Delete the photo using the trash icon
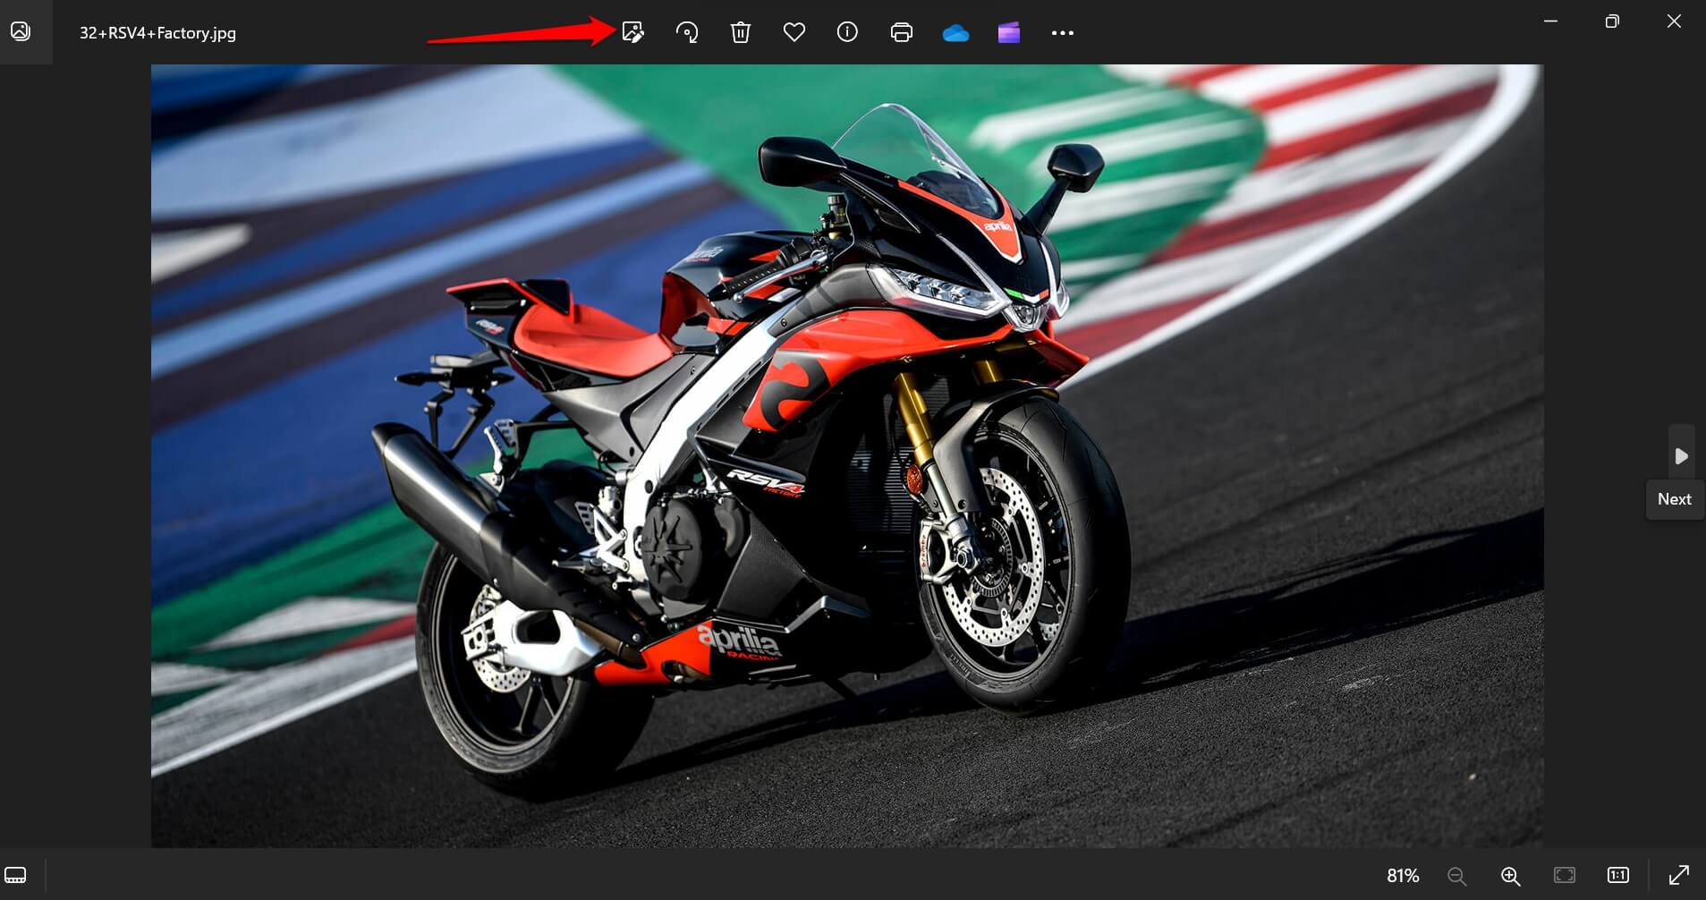 741,33
